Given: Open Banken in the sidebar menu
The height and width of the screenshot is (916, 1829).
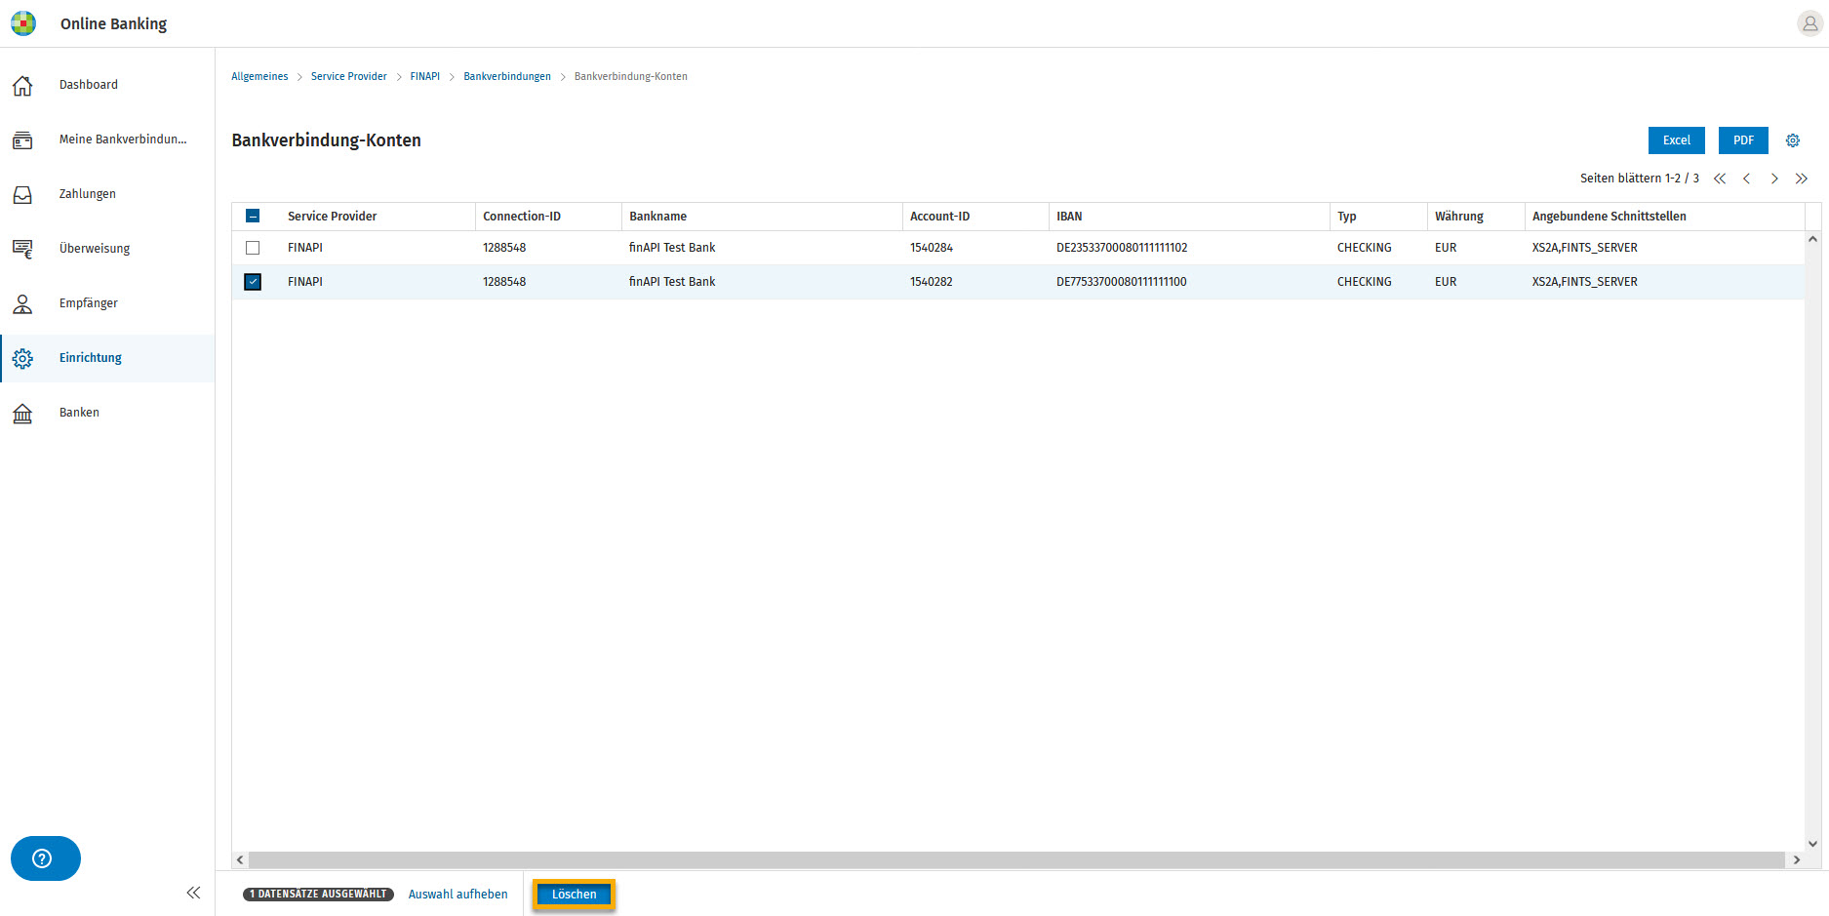Looking at the screenshot, I should (79, 413).
